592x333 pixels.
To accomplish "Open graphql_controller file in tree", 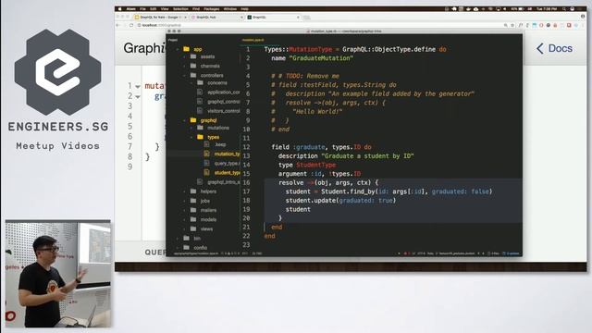I will (224, 102).
